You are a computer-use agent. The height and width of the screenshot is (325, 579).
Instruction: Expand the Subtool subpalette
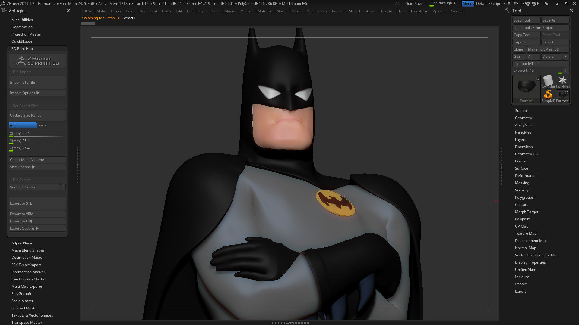[521, 111]
